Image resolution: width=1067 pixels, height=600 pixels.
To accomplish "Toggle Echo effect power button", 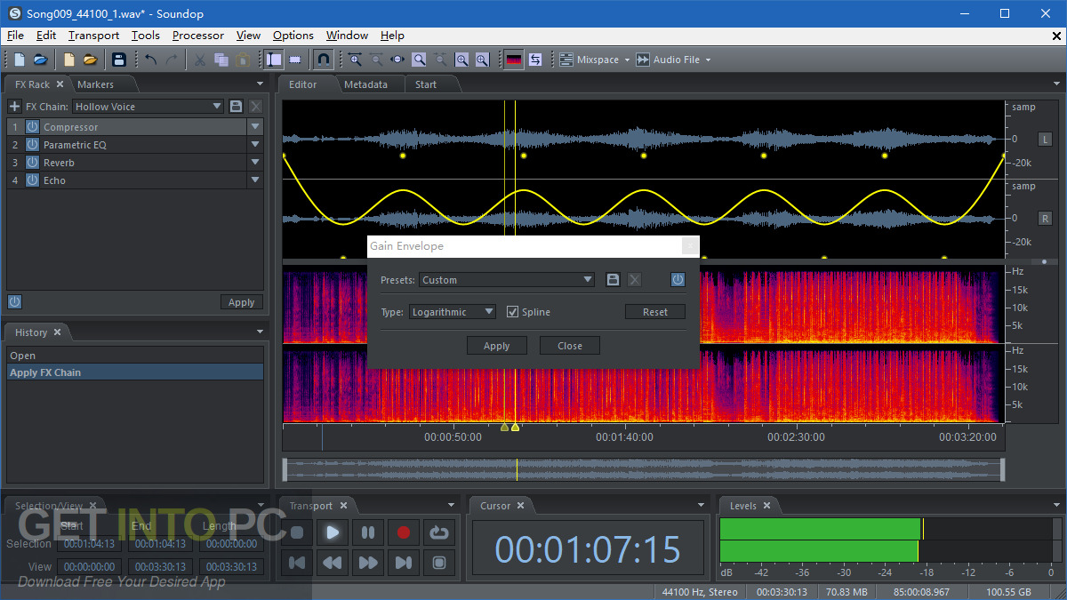I will (33, 180).
